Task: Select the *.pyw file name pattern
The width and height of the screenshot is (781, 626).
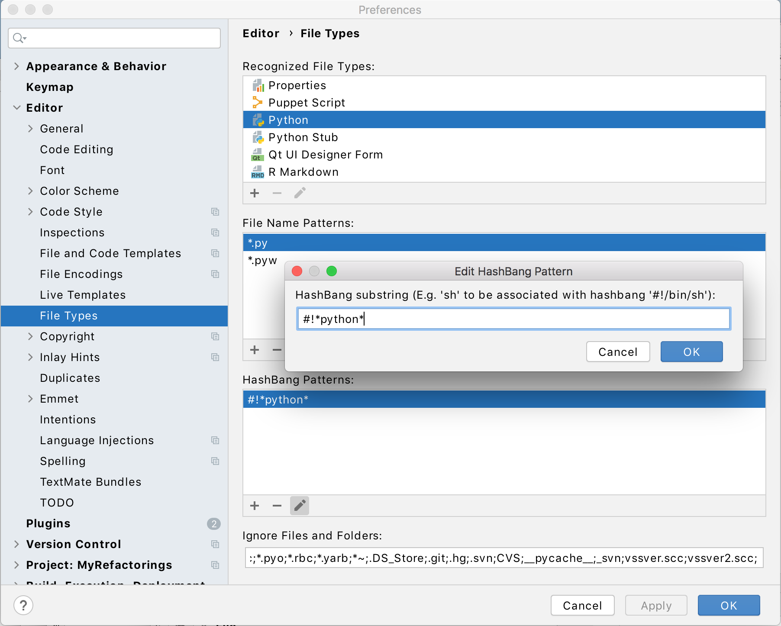Action: click(262, 260)
